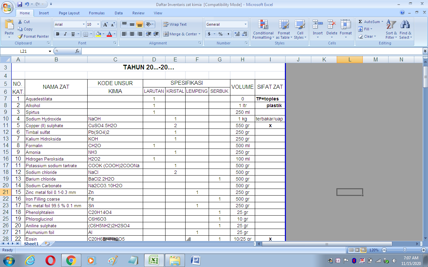The image size is (428, 267).
Task: Expand the font size dropdown
Action: point(98,24)
